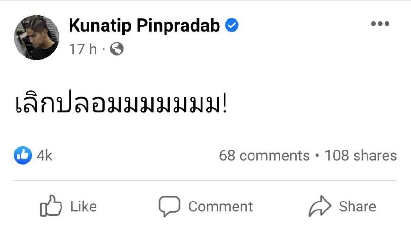
Task: Click the thumbs-up outline icon
Action: [51, 206]
